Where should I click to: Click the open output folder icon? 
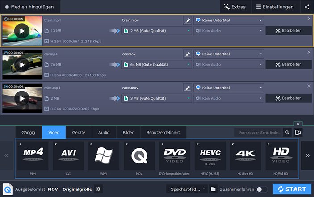[x=214, y=189]
